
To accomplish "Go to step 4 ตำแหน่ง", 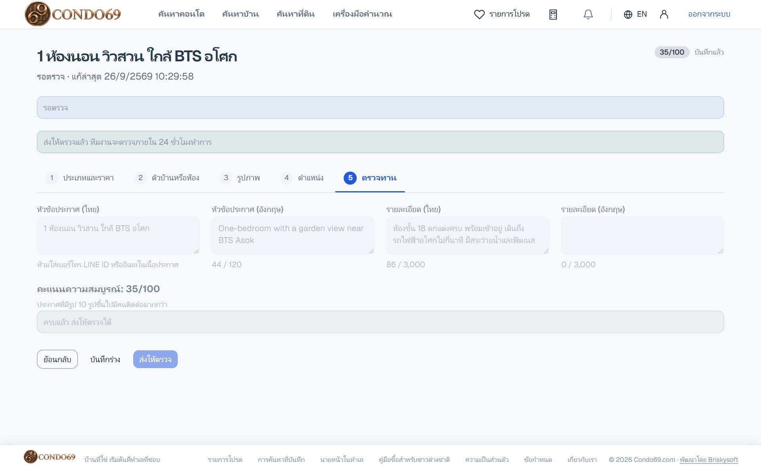I will [x=302, y=178].
